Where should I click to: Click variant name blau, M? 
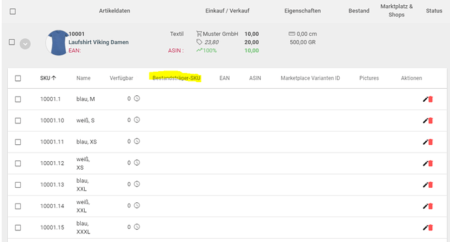(85, 99)
